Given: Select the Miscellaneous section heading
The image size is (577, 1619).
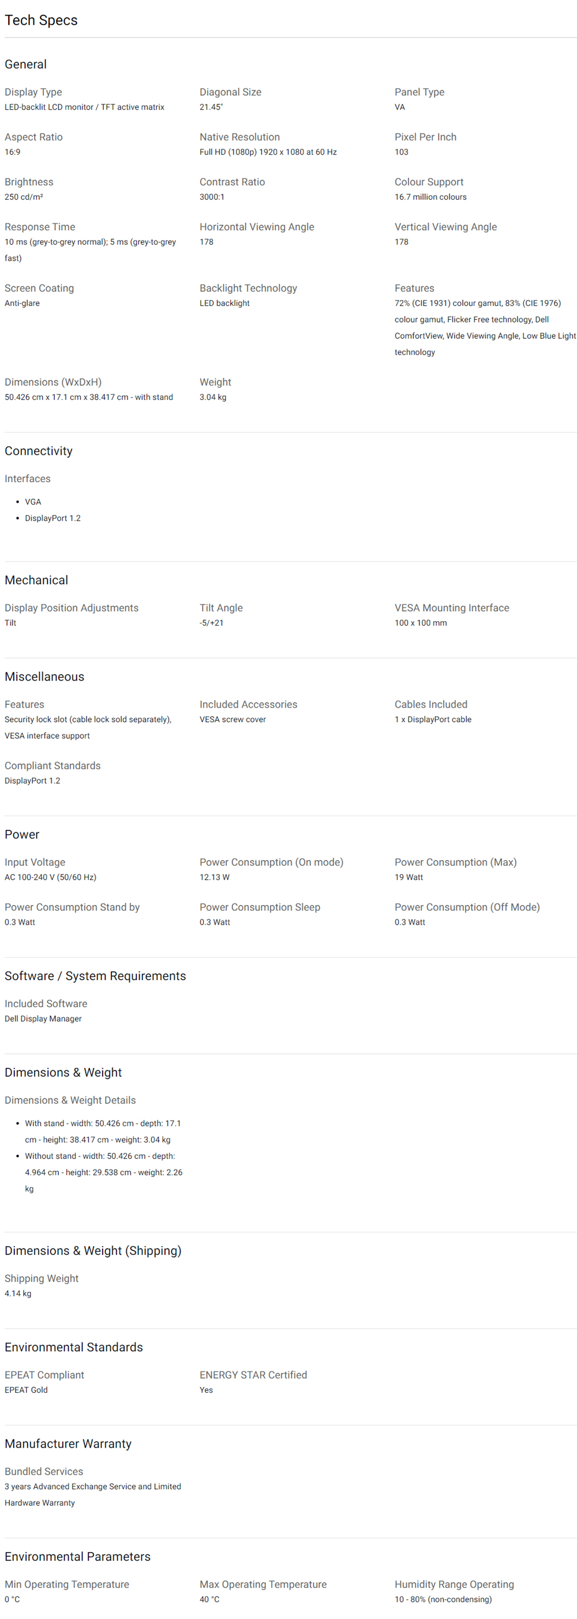Looking at the screenshot, I should [x=44, y=676].
